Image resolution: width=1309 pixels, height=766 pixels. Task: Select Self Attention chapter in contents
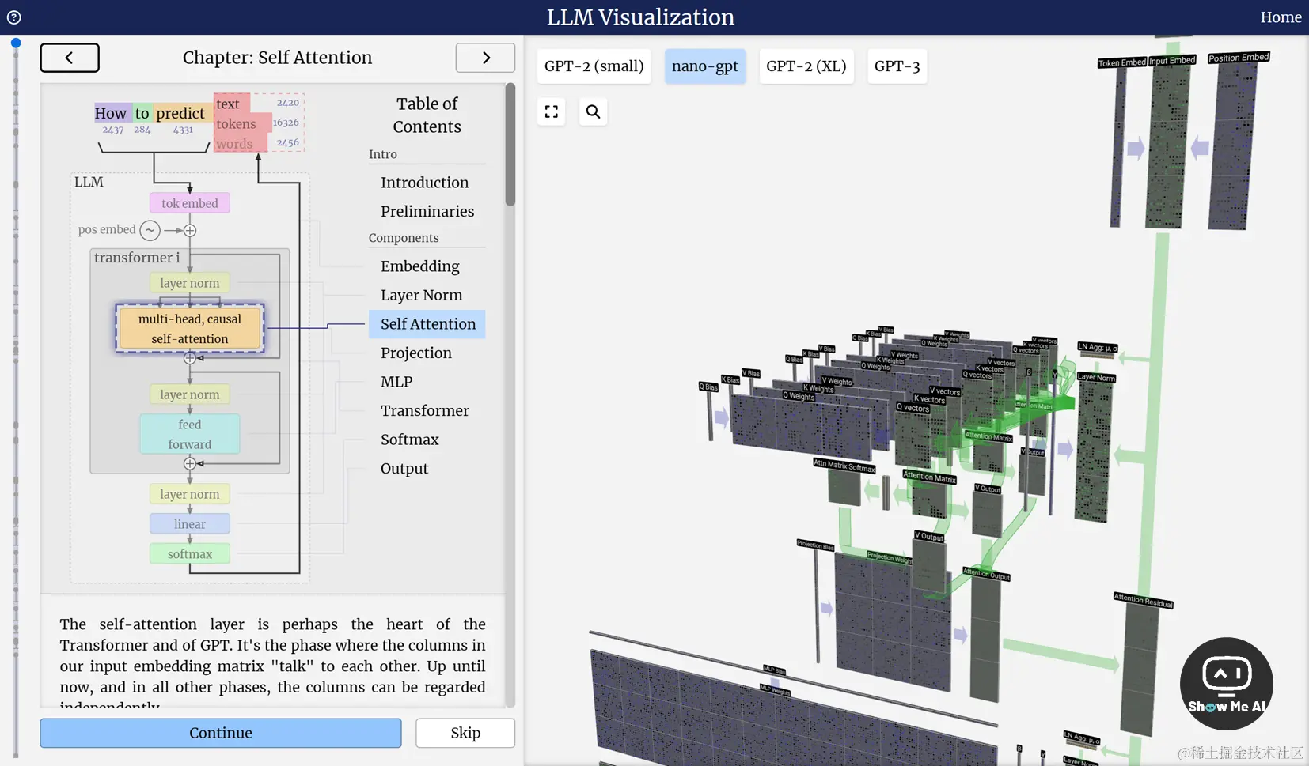pos(427,324)
